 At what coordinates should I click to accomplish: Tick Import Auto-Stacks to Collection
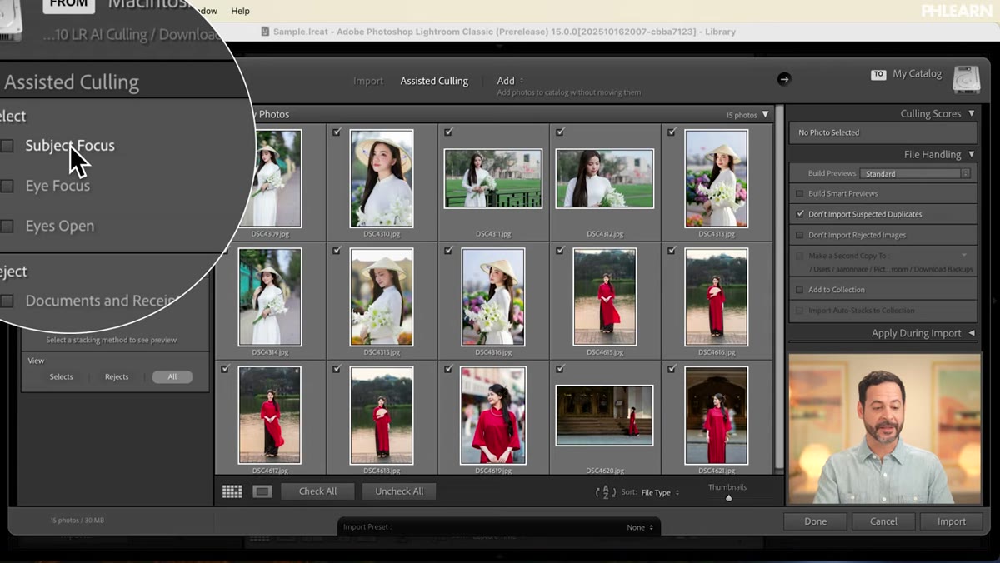click(800, 311)
